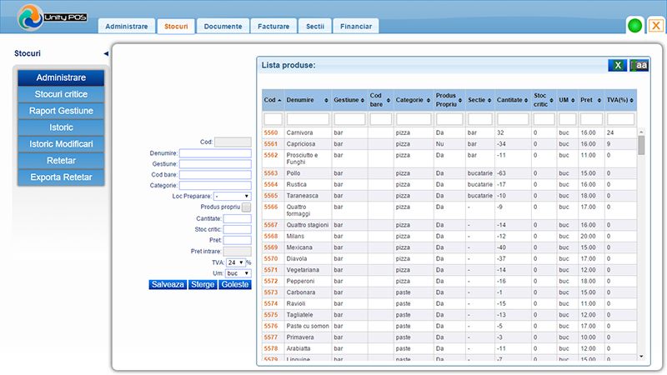Screen dimensions: 667x375
Task: Sort by Cod column arrow
Action: coord(279,100)
